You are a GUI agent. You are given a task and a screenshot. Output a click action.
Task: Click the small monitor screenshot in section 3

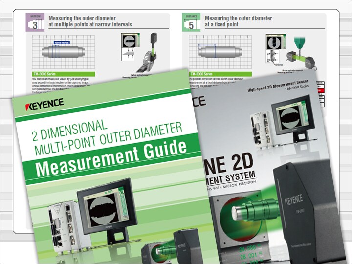pos(130,41)
